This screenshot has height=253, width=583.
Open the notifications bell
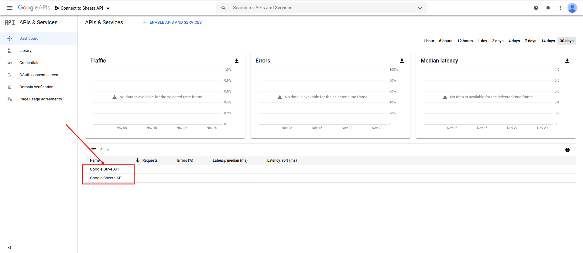click(x=548, y=8)
